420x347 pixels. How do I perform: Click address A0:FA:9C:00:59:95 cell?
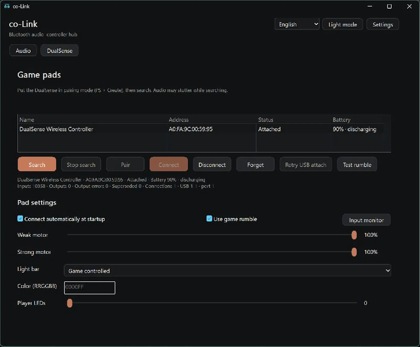point(191,129)
